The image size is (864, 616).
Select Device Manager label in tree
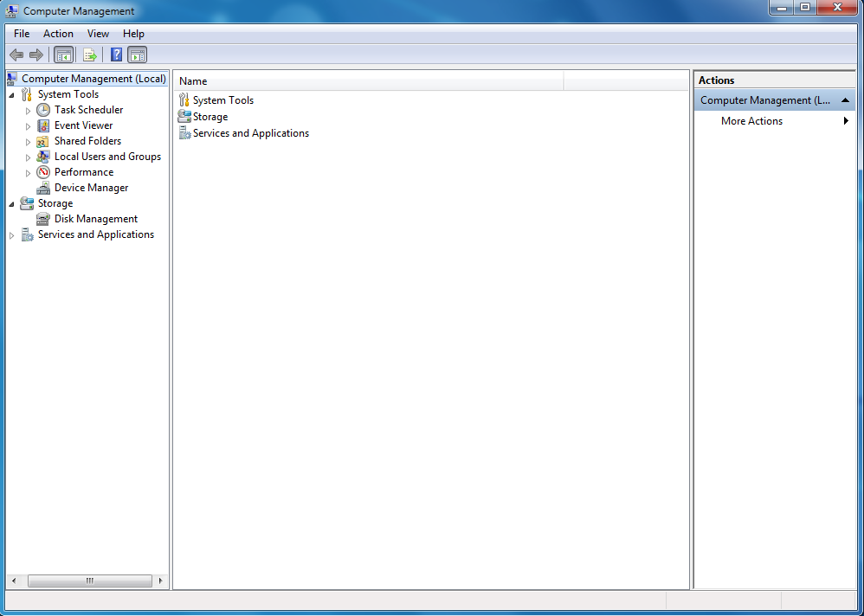tap(92, 189)
